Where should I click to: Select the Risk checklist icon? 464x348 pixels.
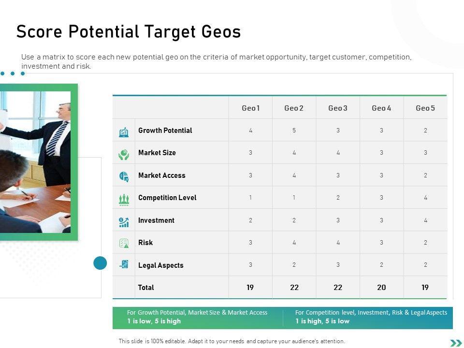click(x=124, y=244)
